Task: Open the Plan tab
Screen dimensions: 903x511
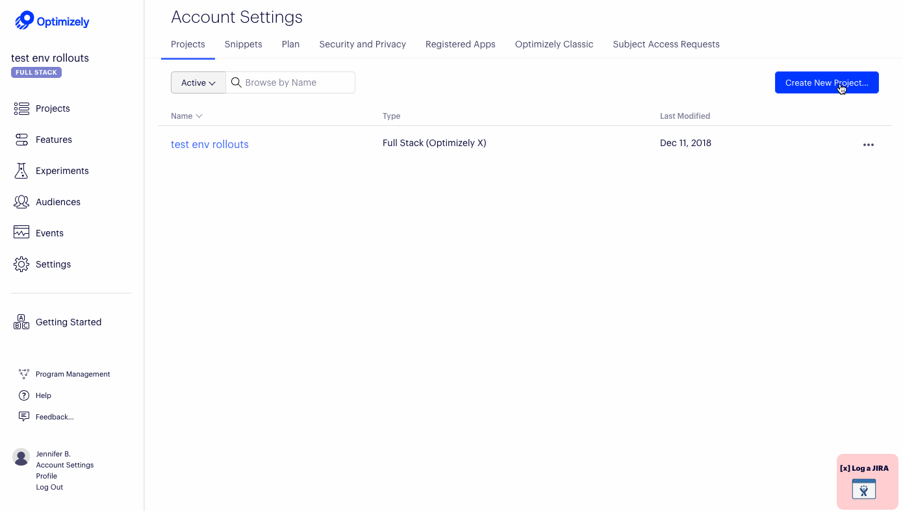Action: click(290, 44)
